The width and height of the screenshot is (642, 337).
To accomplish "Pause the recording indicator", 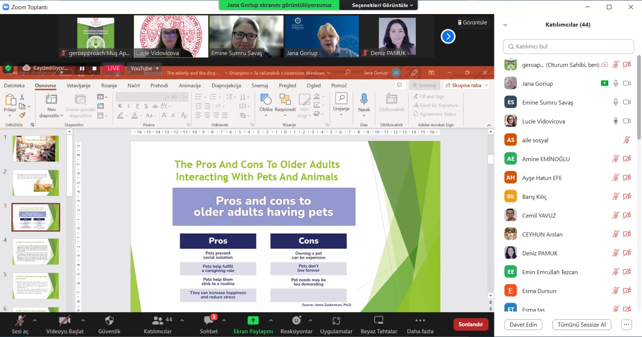I will click(x=82, y=69).
